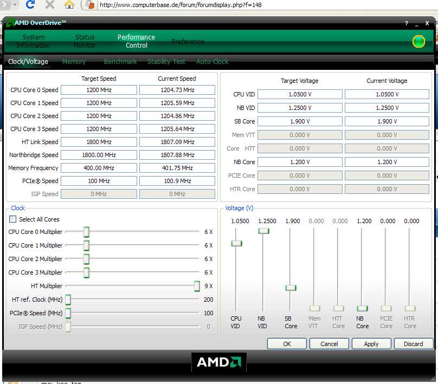This screenshot has height=384, width=438.
Task: Click the browser stop icon
Action: pyautogui.click(x=50, y=4)
